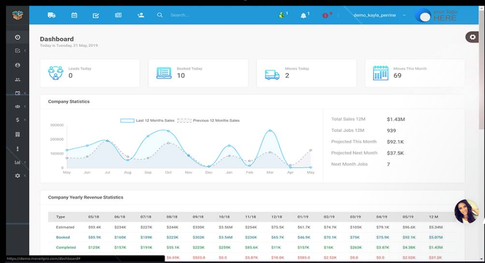The height and width of the screenshot is (263, 485).
Task: Click the Booked Today card
Action: pos(198,73)
